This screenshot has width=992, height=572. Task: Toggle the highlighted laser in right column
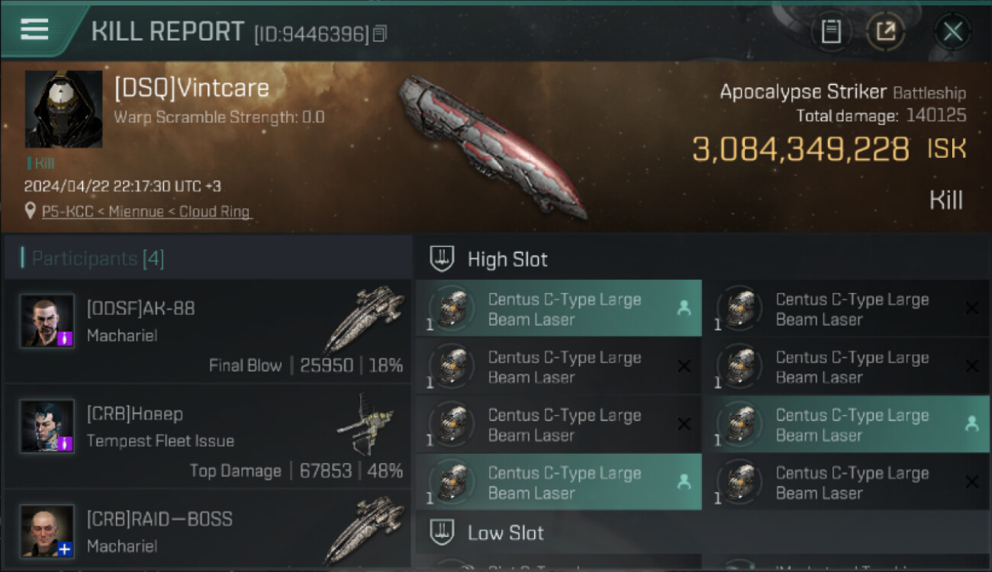tap(846, 424)
